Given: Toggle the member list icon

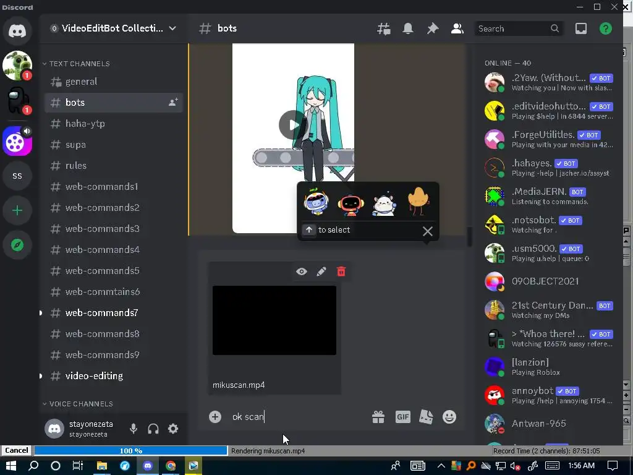Looking at the screenshot, I should coord(457,28).
